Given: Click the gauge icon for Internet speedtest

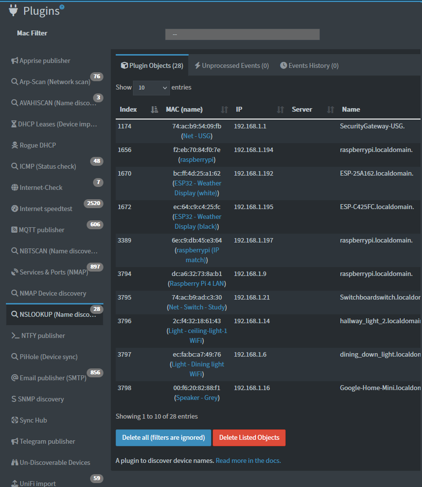Looking at the screenshot, I should click(x=15, y=209).
